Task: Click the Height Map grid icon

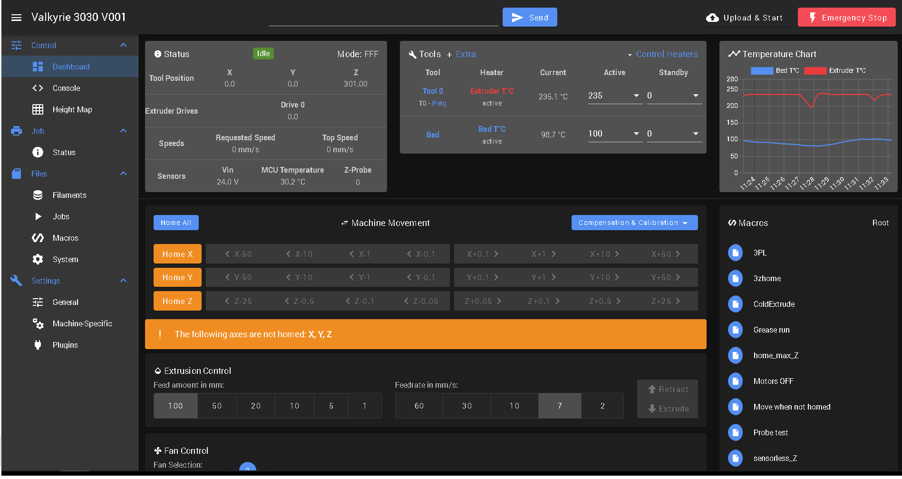Action: [38, 109]
